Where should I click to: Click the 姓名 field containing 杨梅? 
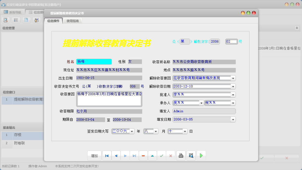point(94,62)
